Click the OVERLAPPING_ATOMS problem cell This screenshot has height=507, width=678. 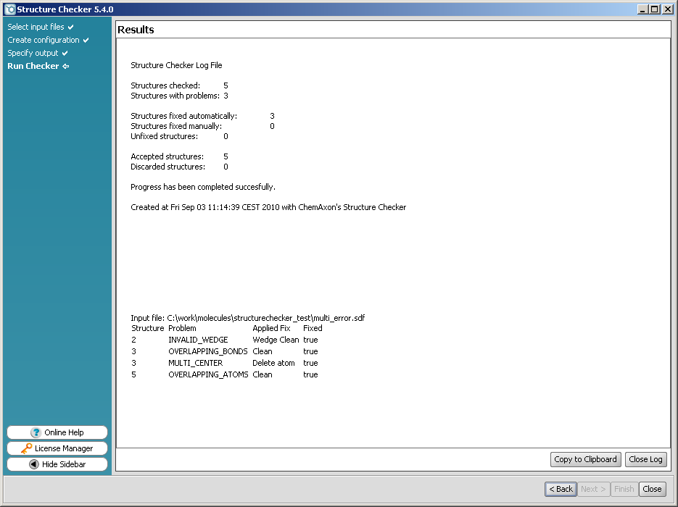[208, 374]
